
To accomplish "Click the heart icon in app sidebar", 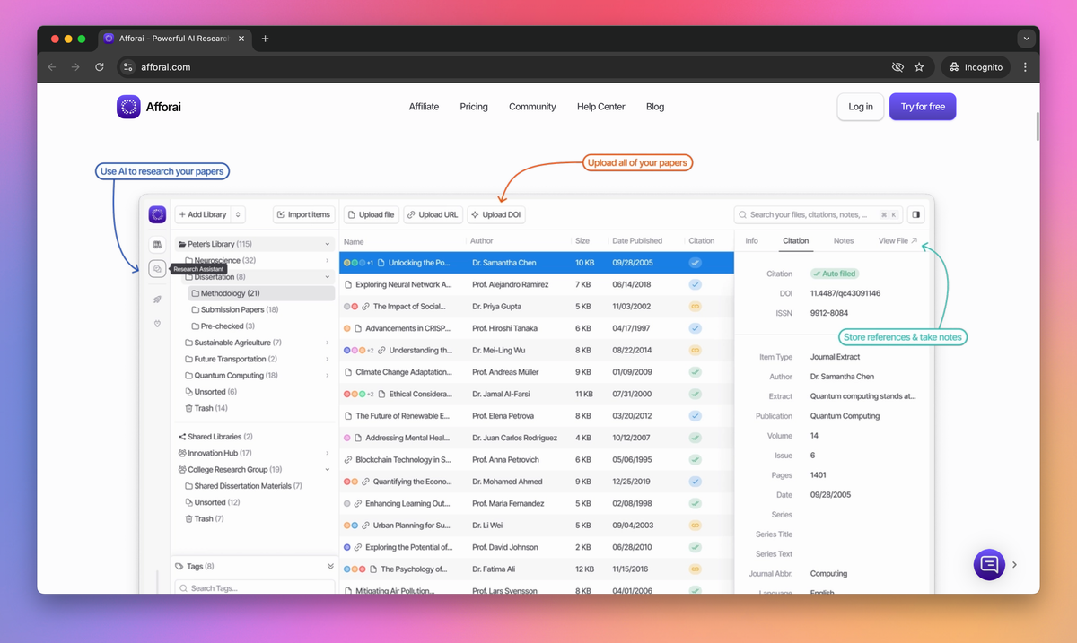I will pos(157,324).
